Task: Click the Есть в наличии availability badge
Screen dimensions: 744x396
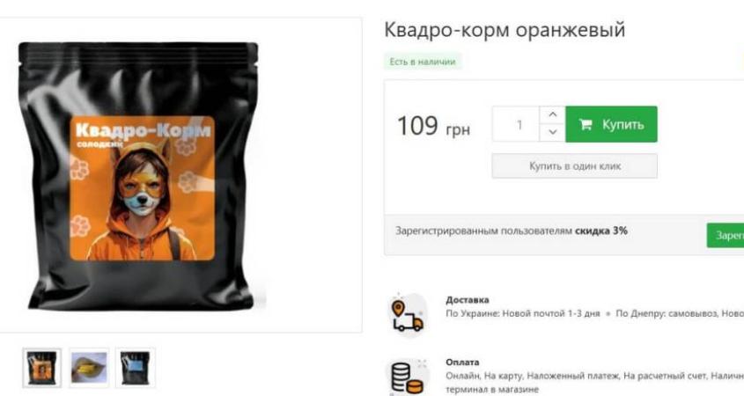Action: pyautogui.click(x=423, y=62)
